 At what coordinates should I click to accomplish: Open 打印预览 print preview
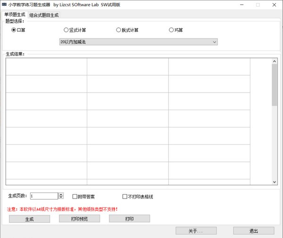(79, 219)
